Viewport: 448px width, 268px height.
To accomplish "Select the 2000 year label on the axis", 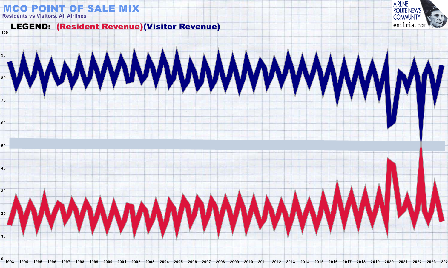I will point(108,262).
